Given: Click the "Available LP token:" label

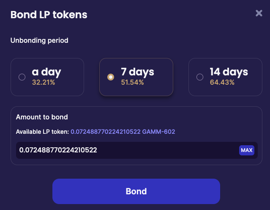Looking at the screenshot, I should click(42, 132).
